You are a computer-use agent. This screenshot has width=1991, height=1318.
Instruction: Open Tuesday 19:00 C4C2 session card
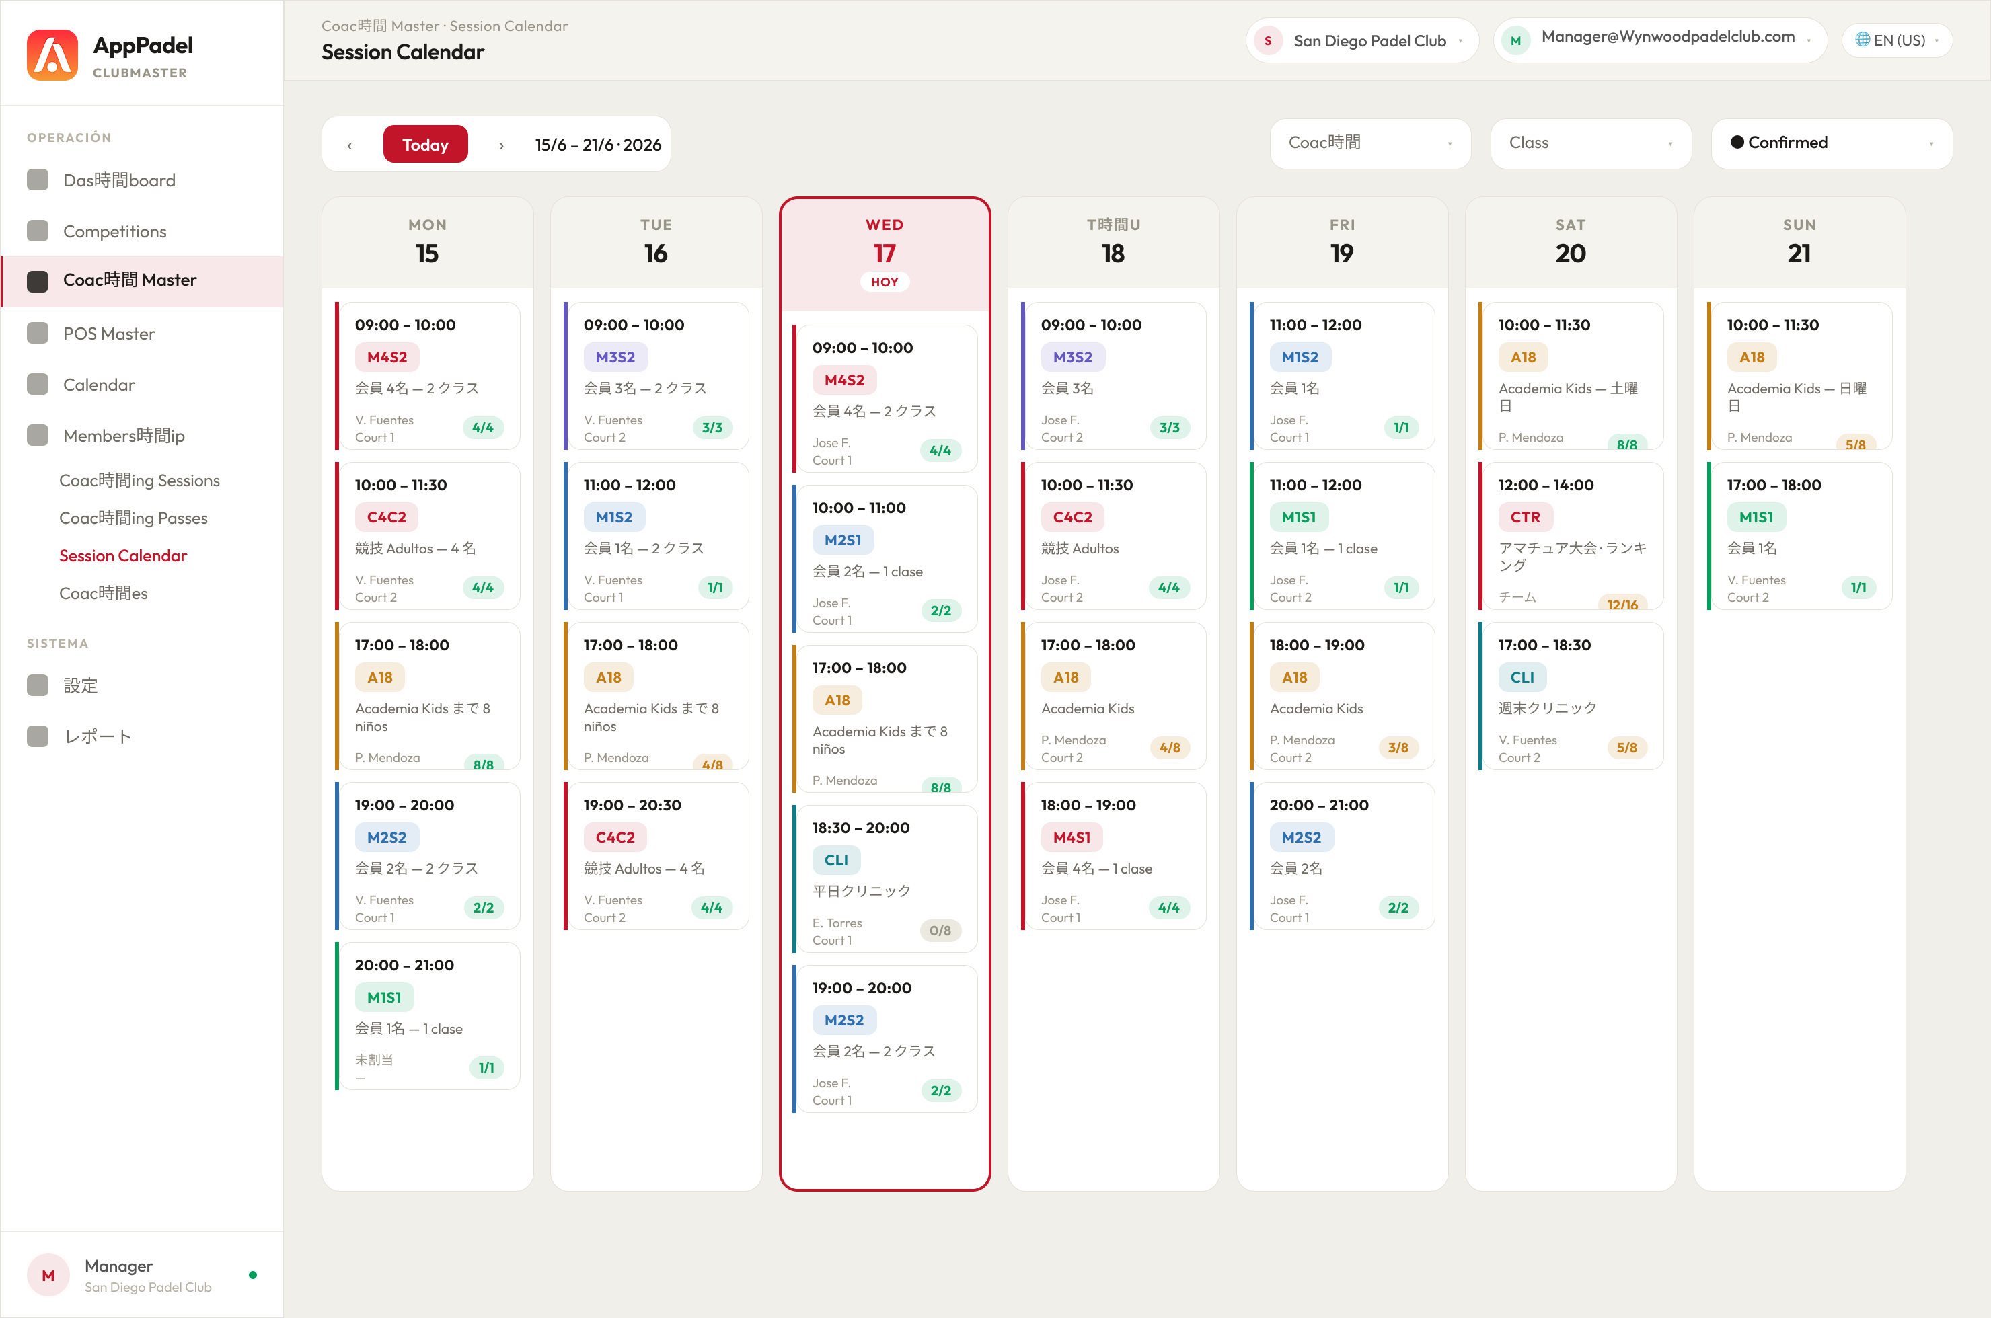pyautogui.click(x=656, y=855)
